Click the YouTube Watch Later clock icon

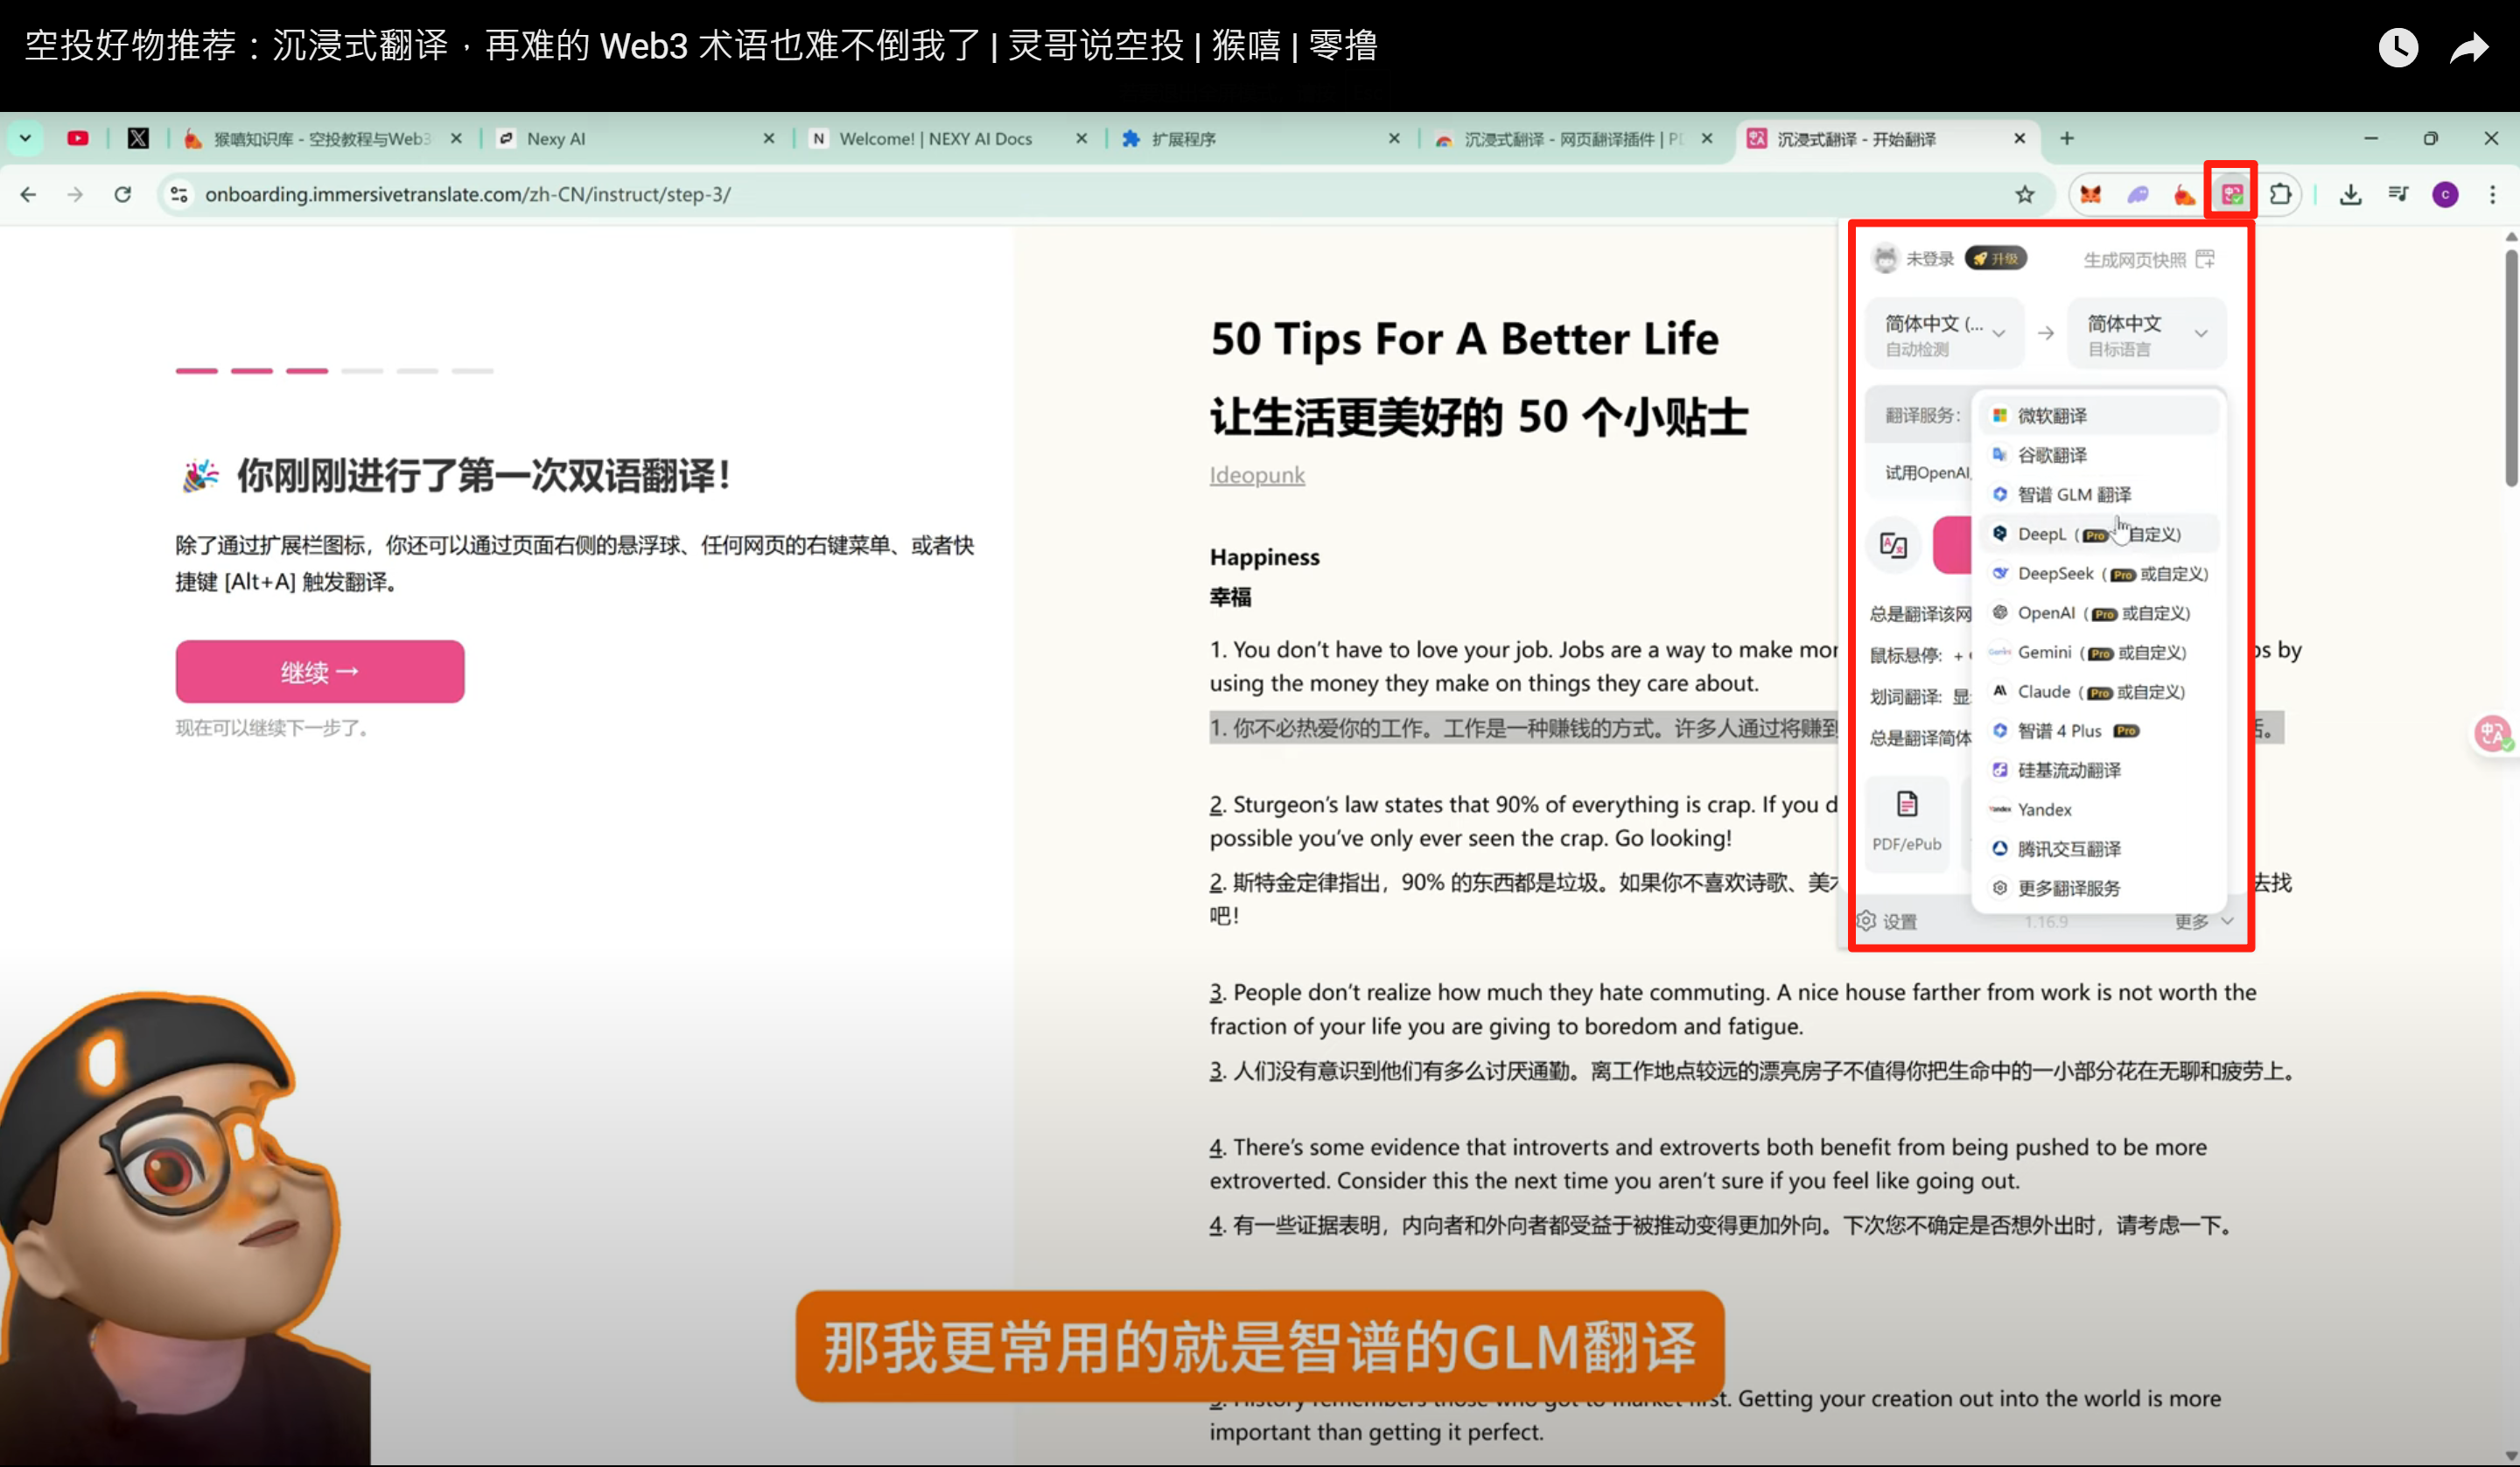[x=2397, y=47]
